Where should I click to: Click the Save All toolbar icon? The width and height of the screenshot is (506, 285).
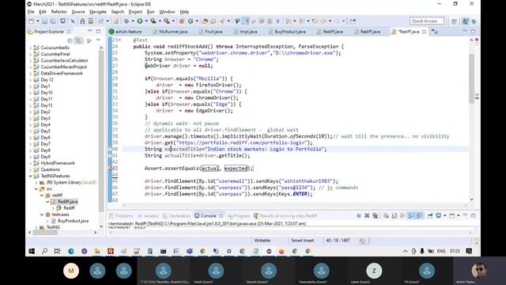52,21
